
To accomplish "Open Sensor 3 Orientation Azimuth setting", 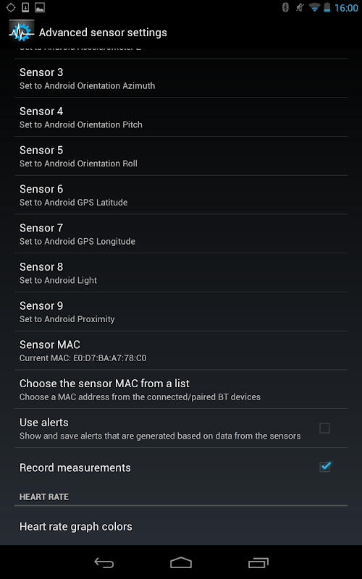I will 181,78.
